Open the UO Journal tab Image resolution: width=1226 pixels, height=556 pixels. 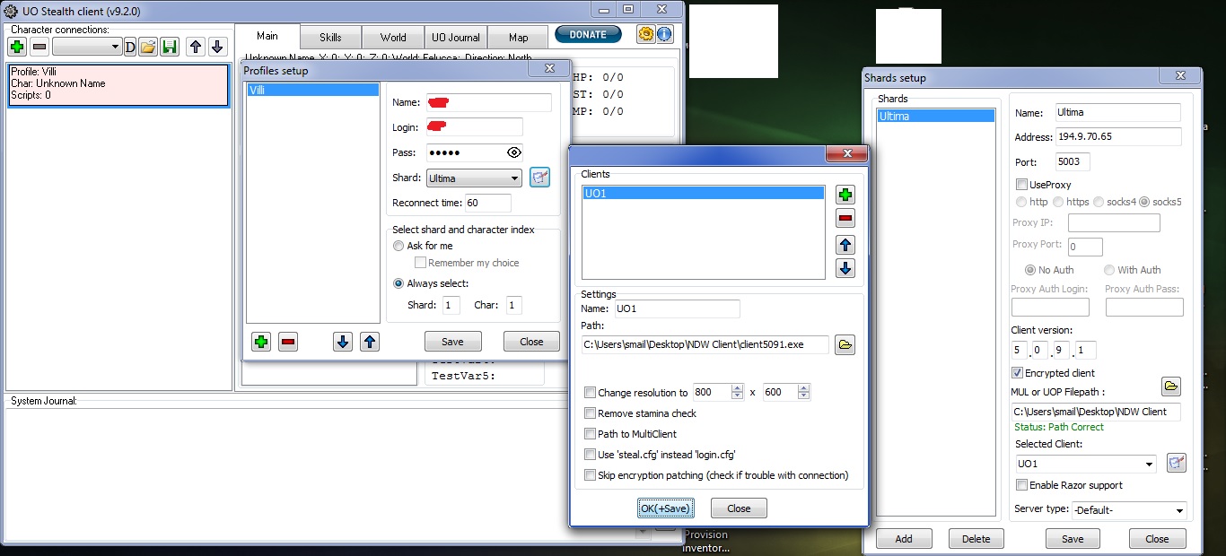[x=456, y=38]
